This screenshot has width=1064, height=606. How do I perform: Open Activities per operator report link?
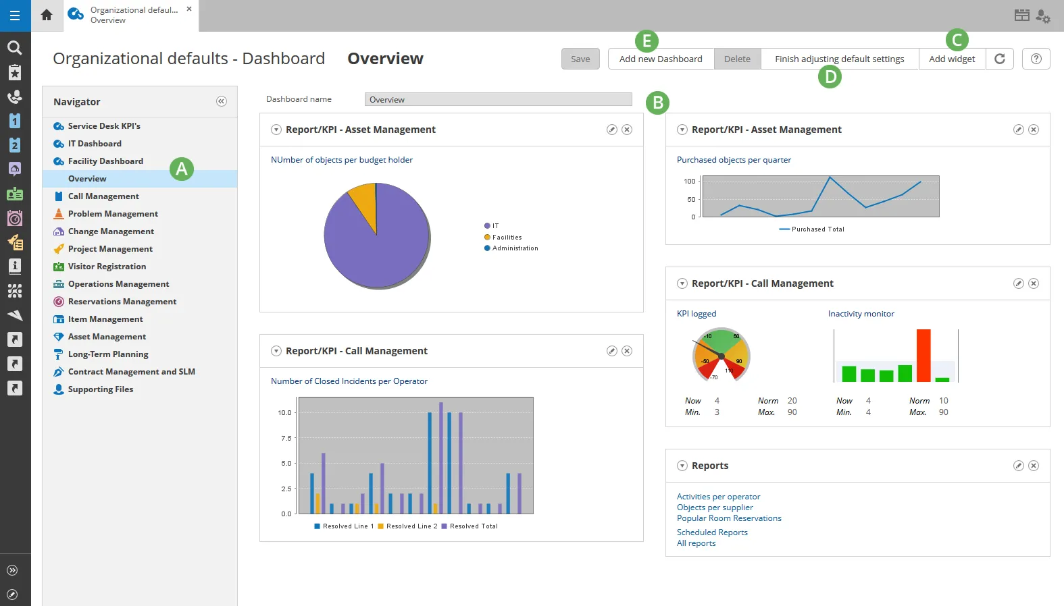point(718,497)
